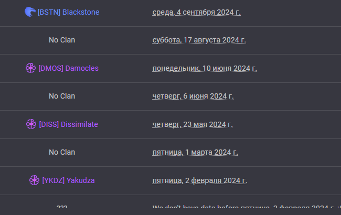This screenshot has width=341, height=215.
Task: Click the date суббота, 17 августа 2024 г.
Action: pos(199,40)
